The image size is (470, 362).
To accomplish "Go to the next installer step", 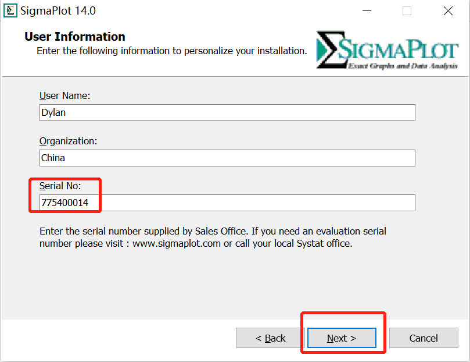I will (342, 338).
